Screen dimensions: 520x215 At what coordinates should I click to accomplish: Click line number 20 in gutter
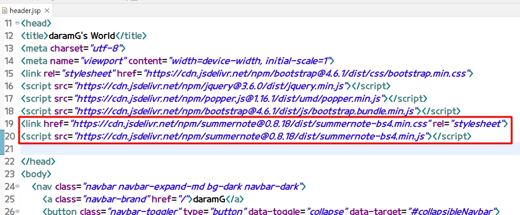[x=9, y=136]
